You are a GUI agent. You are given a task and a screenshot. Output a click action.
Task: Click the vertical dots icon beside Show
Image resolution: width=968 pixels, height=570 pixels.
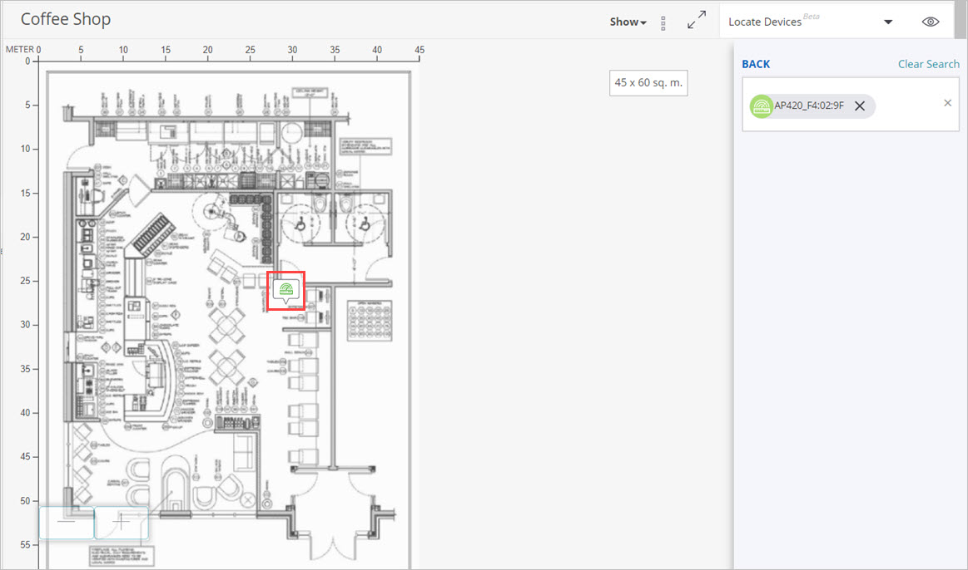coord(663,22)
